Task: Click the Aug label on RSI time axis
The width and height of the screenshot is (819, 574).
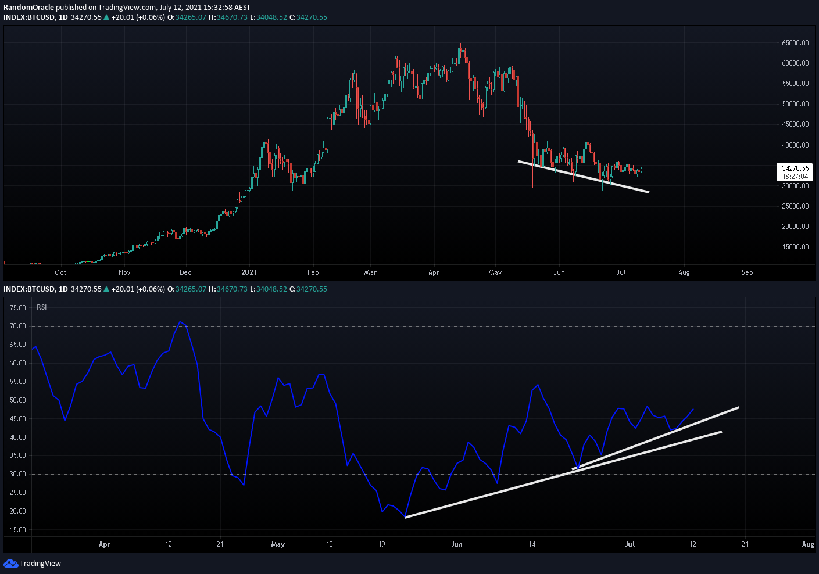Action: 807,544
